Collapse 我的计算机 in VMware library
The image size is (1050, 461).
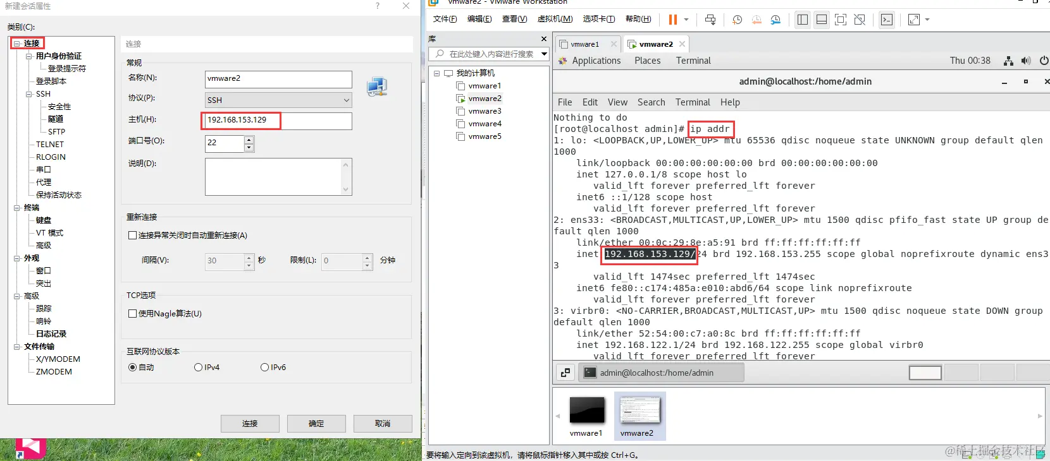pyautogui.click(x=436, y=73)
